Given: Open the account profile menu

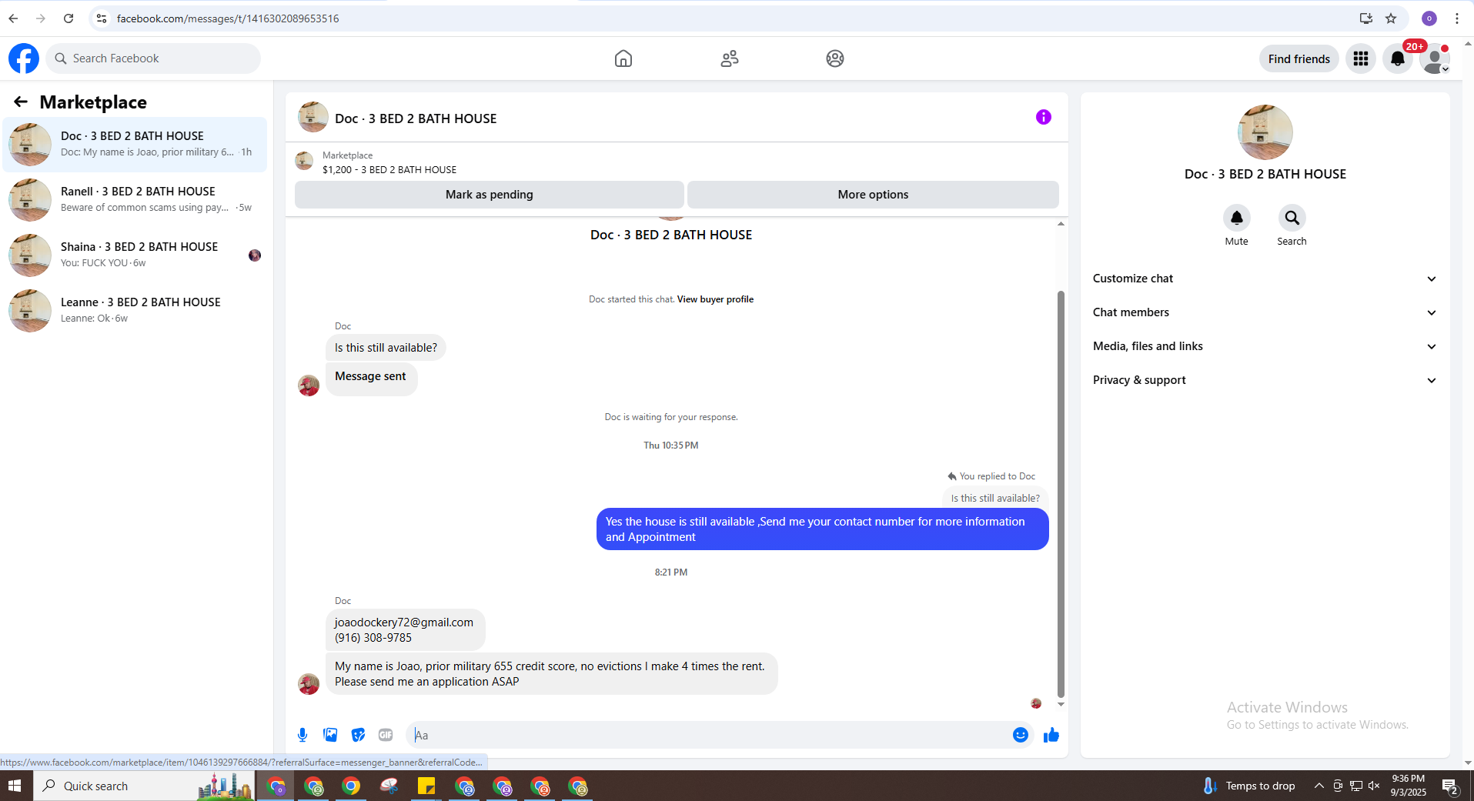Looking at the screenshot, I should tap(1435, 58).
